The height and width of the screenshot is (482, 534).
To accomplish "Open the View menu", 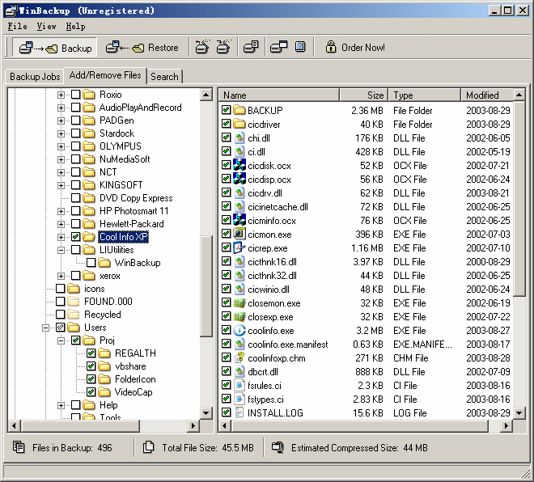I will click(46, 26).
